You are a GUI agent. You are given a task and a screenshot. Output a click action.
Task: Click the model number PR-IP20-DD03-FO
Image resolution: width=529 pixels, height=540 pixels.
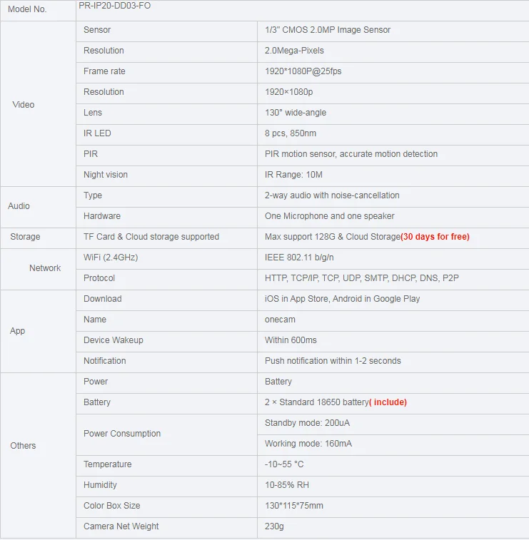[x=114, y=6]
